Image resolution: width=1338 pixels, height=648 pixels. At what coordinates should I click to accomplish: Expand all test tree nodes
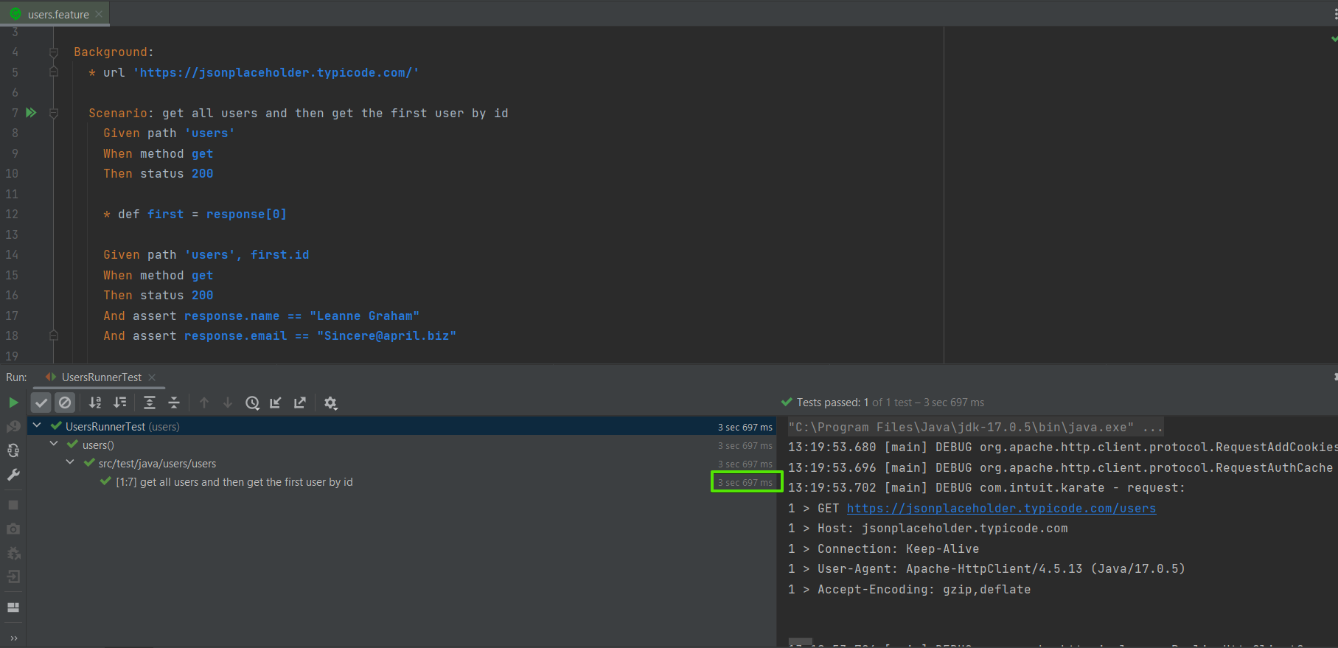click(x=150, y=403)
